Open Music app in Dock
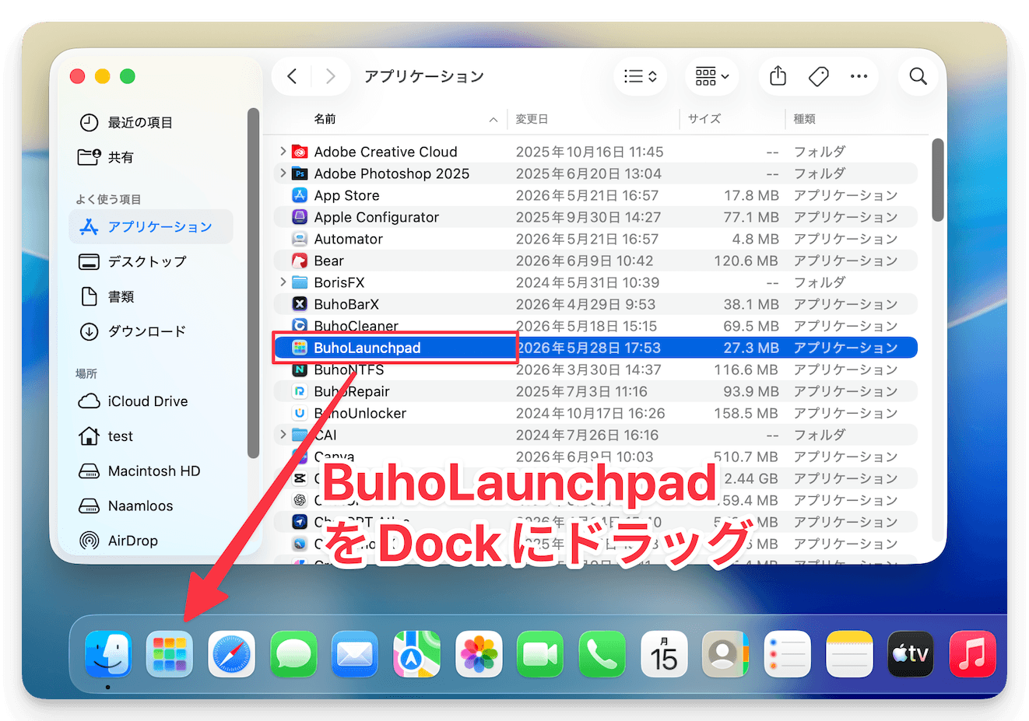The width and height of the screenshot is (1029, 721). [x=973, y=654]
